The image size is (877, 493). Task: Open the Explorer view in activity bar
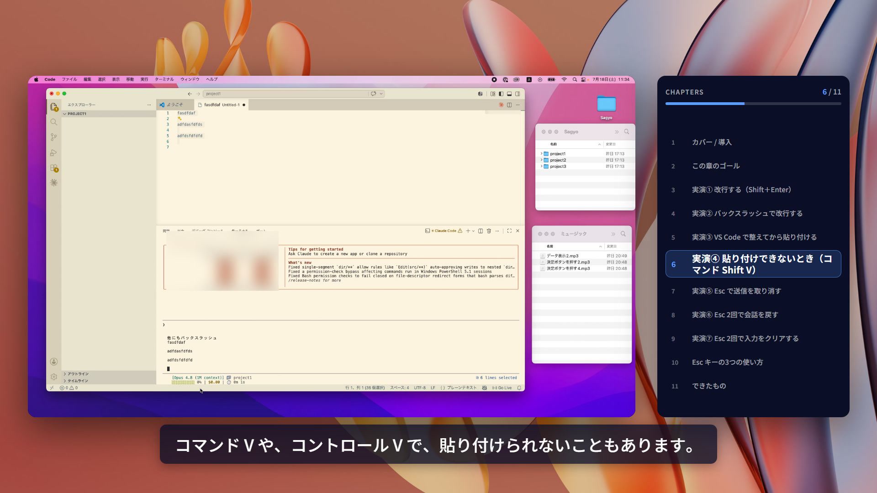[54, 107]
